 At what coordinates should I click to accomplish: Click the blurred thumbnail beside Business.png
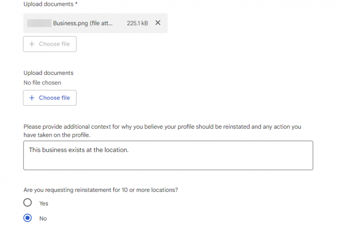pos(39,23)
